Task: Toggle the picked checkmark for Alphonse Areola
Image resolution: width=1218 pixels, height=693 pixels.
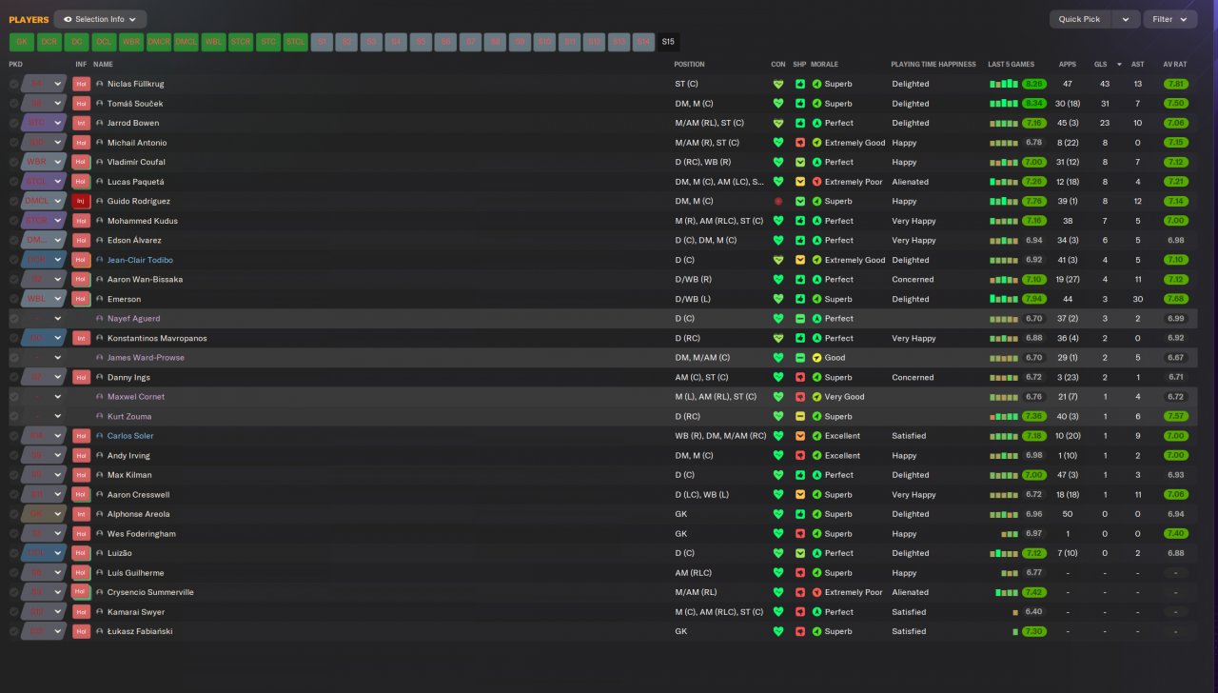Action: (x=13, y=514)
